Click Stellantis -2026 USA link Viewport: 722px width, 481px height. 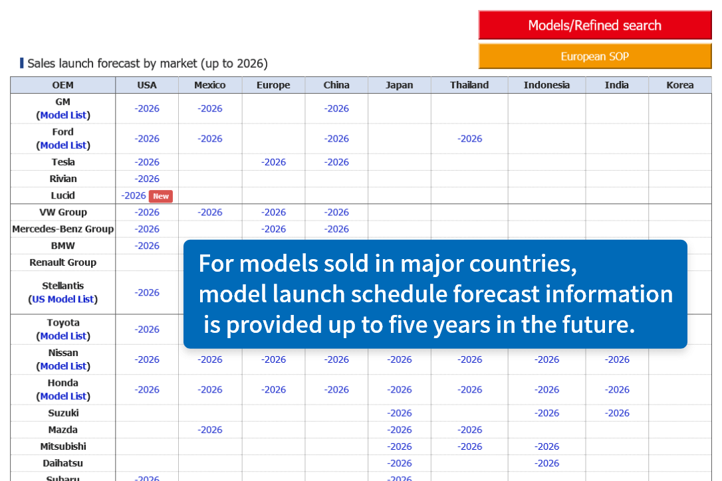pyautogui.click(x=147, y=292)
